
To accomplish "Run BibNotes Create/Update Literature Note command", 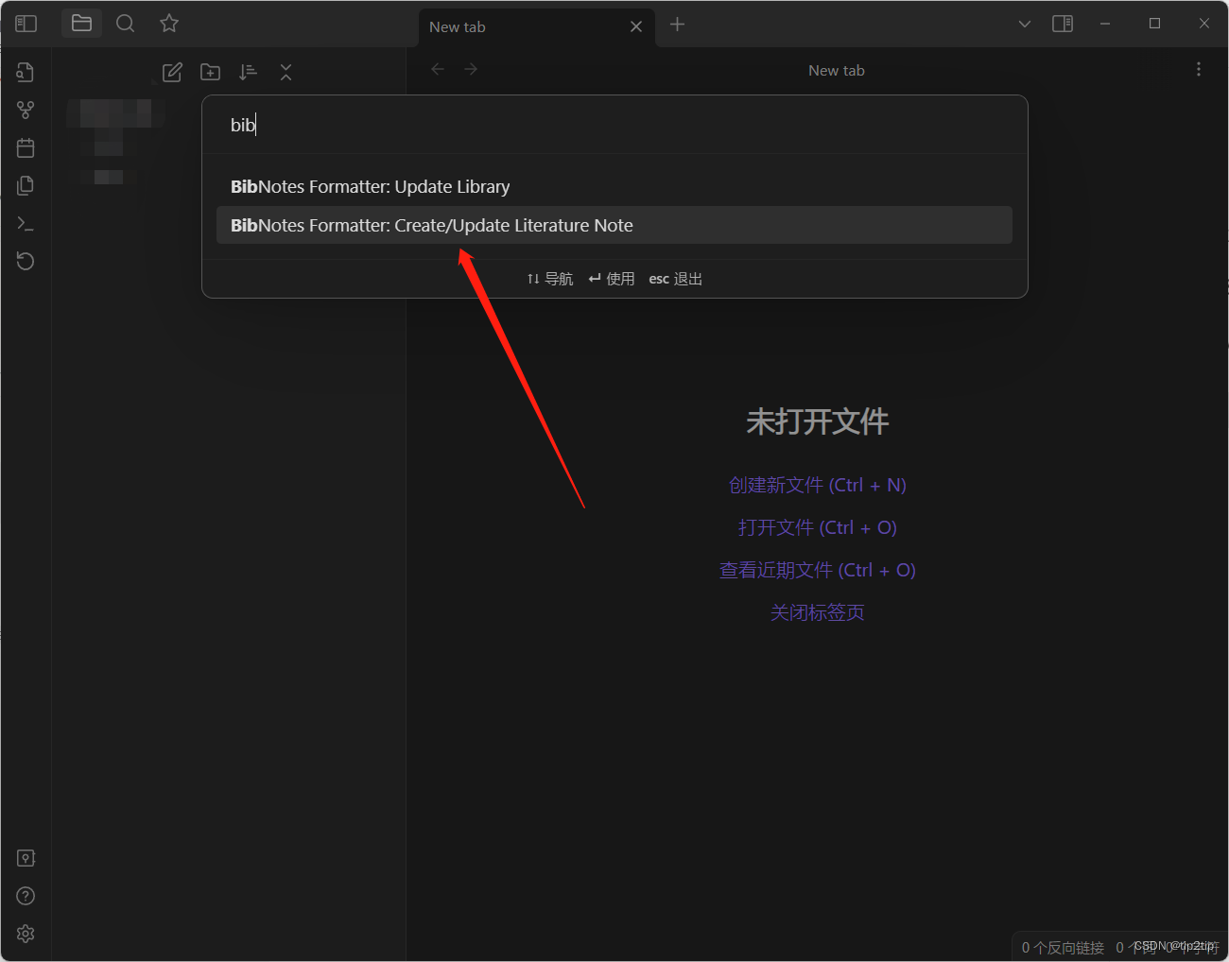I will point(614,225).
